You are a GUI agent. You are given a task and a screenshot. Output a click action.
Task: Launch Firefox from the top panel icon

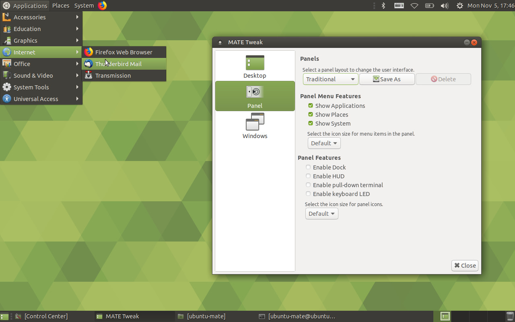(x=102, y=6)
